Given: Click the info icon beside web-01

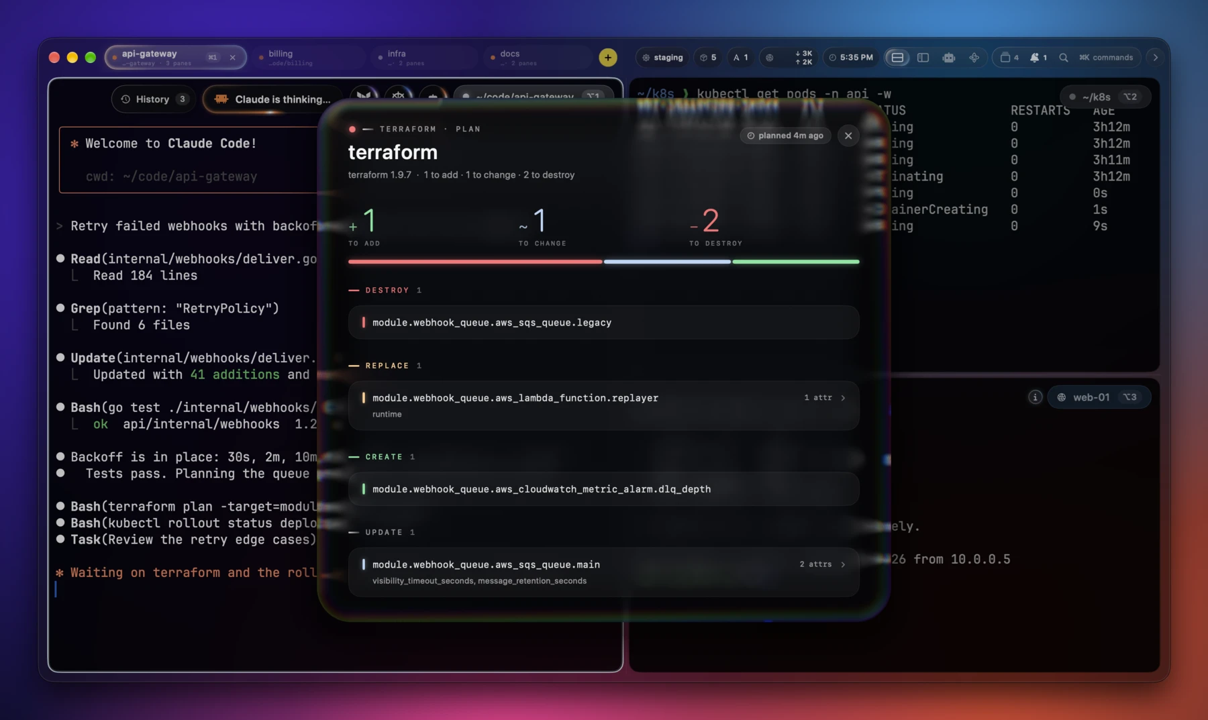Looking at the screenshot, I should [1035, 397].
